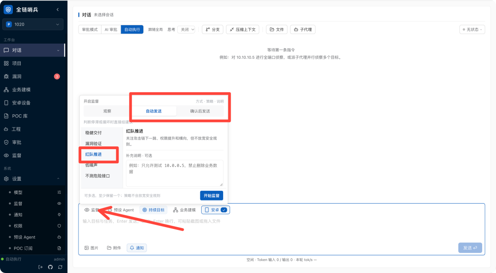Open 工程 robot icon entry

[x=6, y=129]
